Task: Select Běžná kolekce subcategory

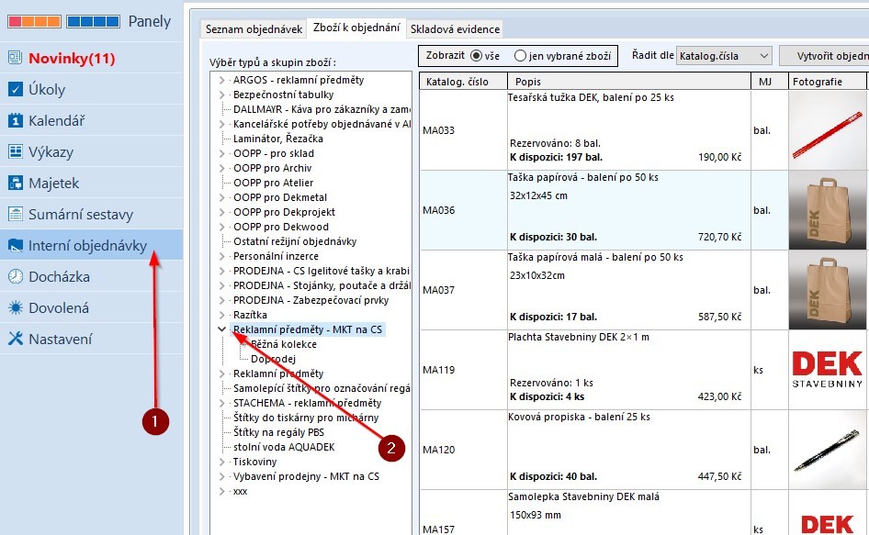Action: 284,344
